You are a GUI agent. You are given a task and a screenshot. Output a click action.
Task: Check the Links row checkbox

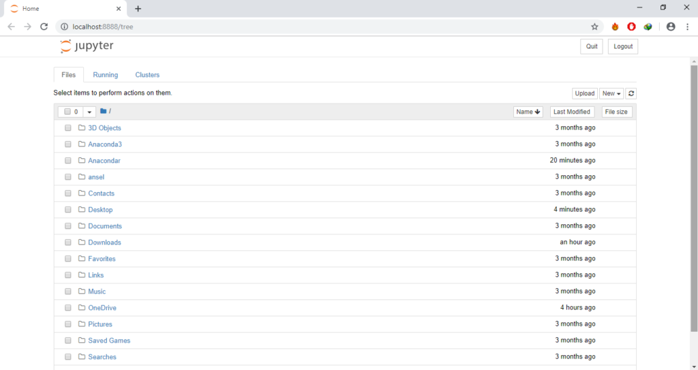[x=67, y=275]
